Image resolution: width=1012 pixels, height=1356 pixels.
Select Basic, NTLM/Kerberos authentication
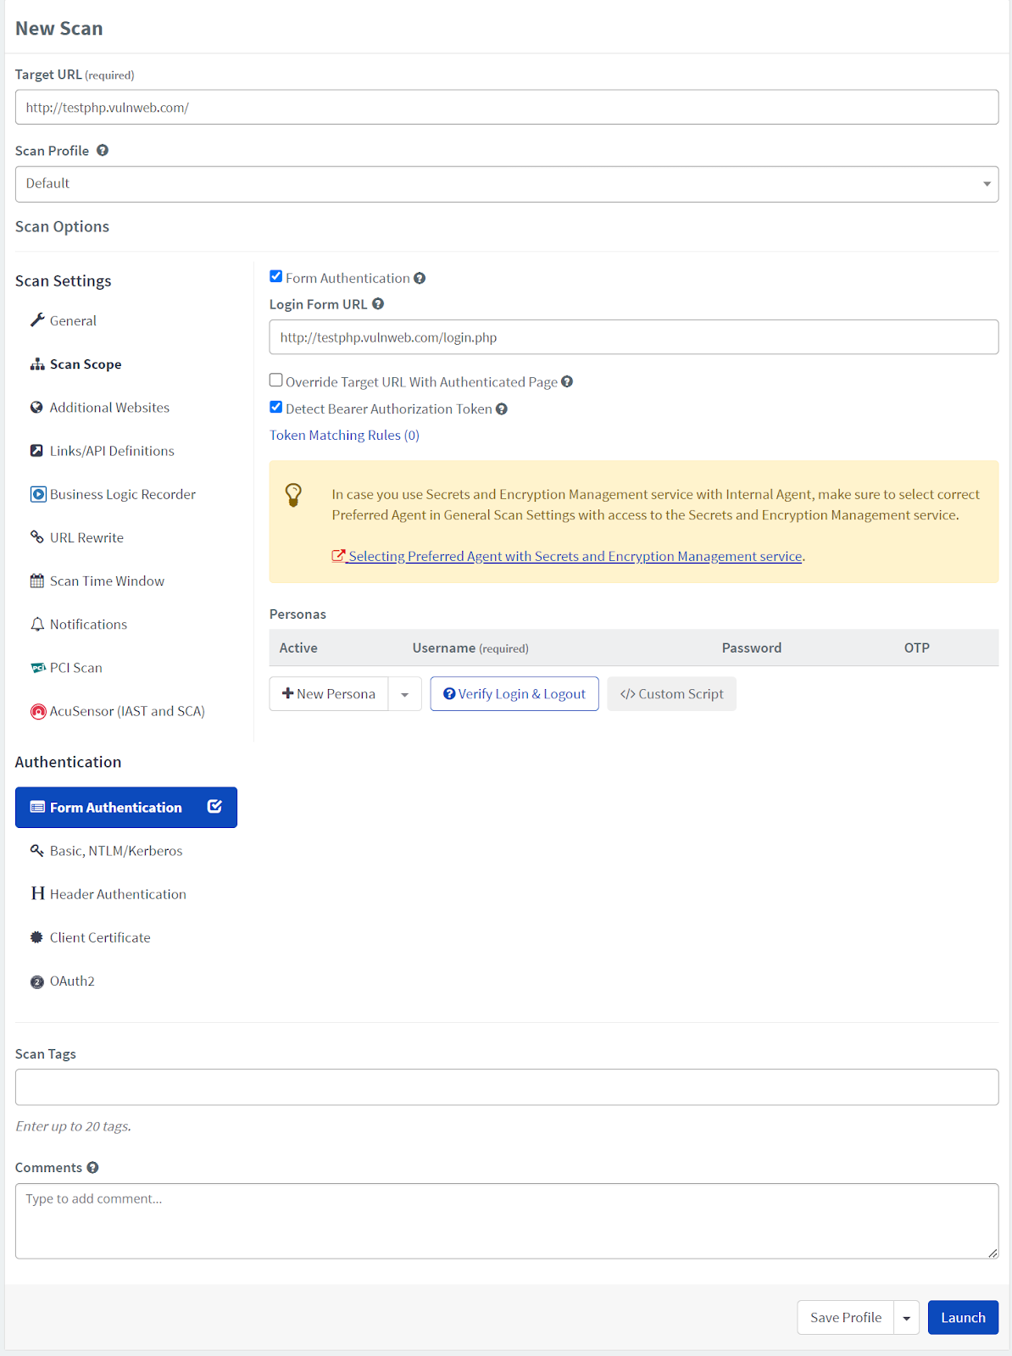click(x=116, y=850)
